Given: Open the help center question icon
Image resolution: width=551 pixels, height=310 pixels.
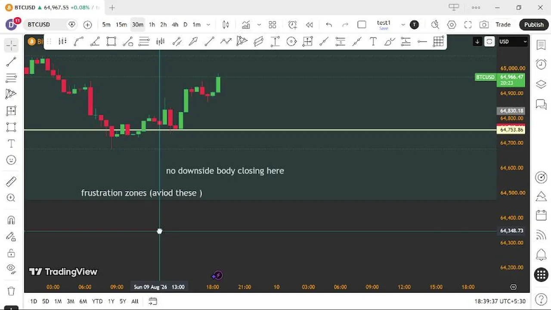Looking at the screenshot, I should tap(541, 298).
